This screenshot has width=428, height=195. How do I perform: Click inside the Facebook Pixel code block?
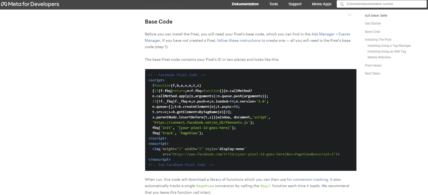tap(291, 119)
